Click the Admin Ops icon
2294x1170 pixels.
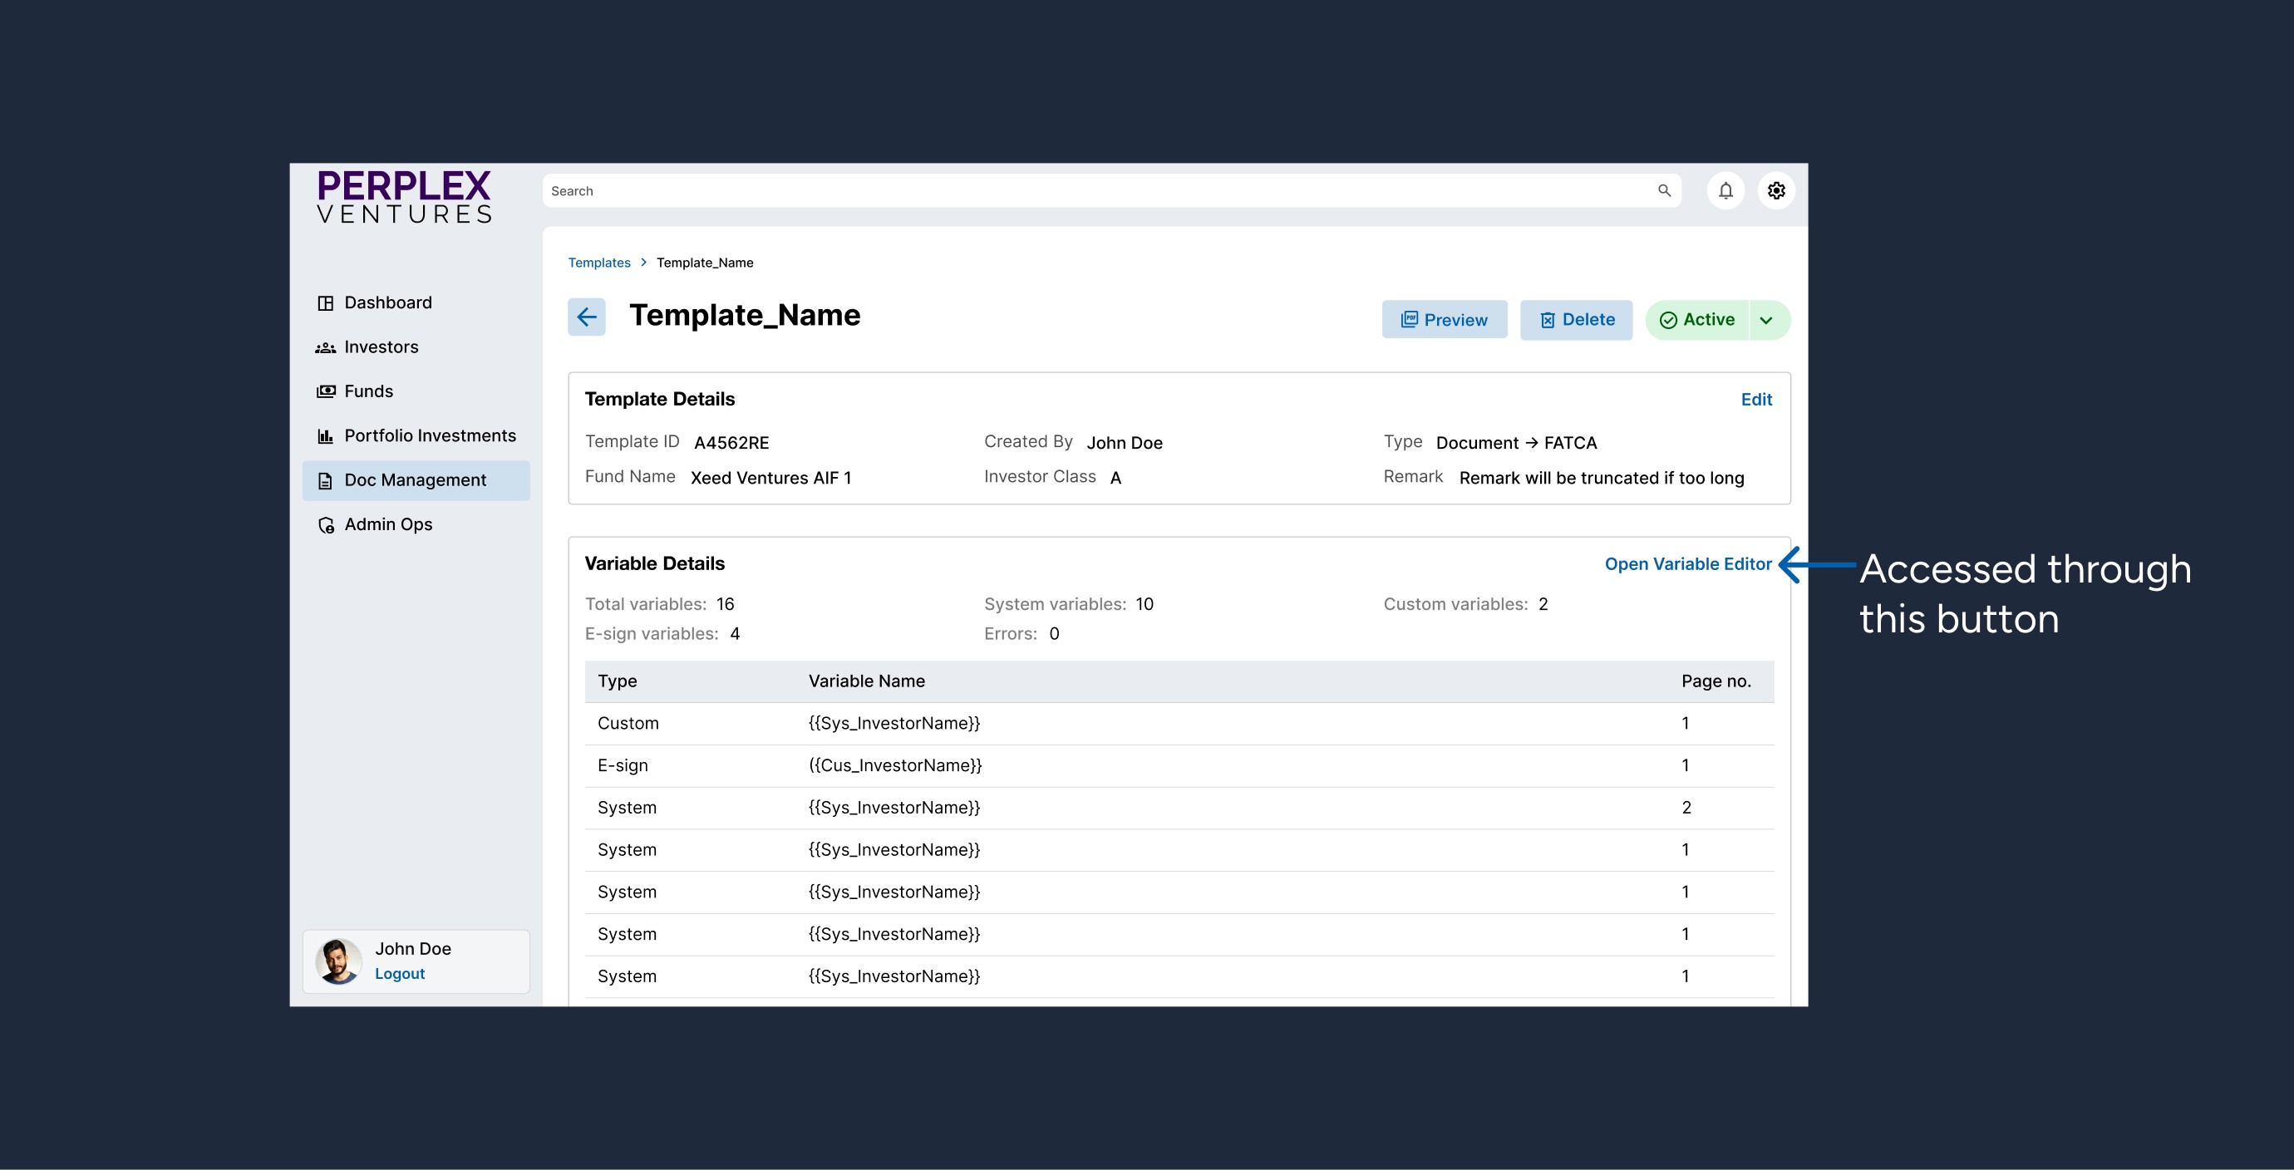326,525
